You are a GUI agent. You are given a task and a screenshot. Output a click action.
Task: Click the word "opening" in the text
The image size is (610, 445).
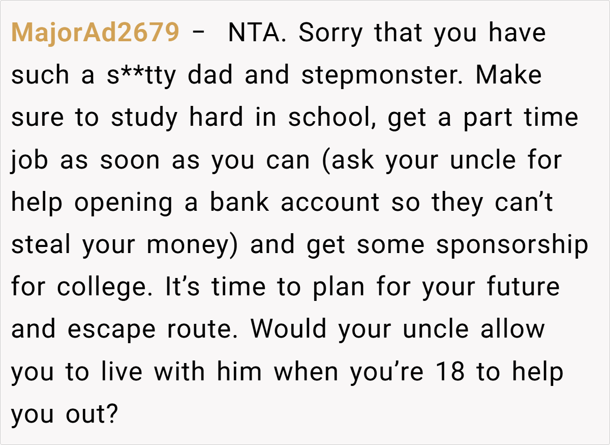[124, 203]
